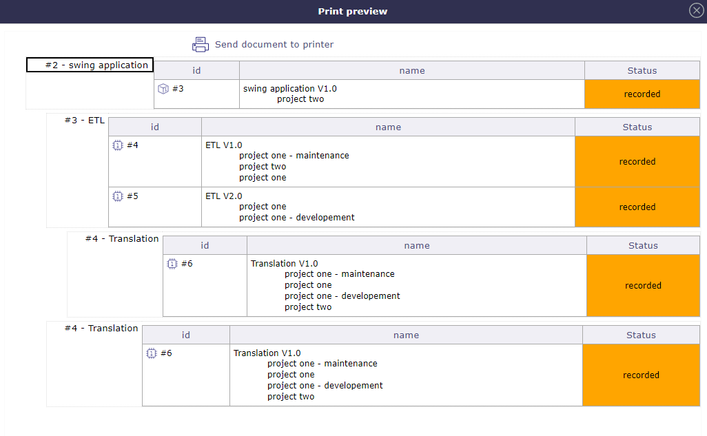The height and width of the screenshot is (436, 707).
Task: Click the #3 - ETL section label
Action: point(83,120)
